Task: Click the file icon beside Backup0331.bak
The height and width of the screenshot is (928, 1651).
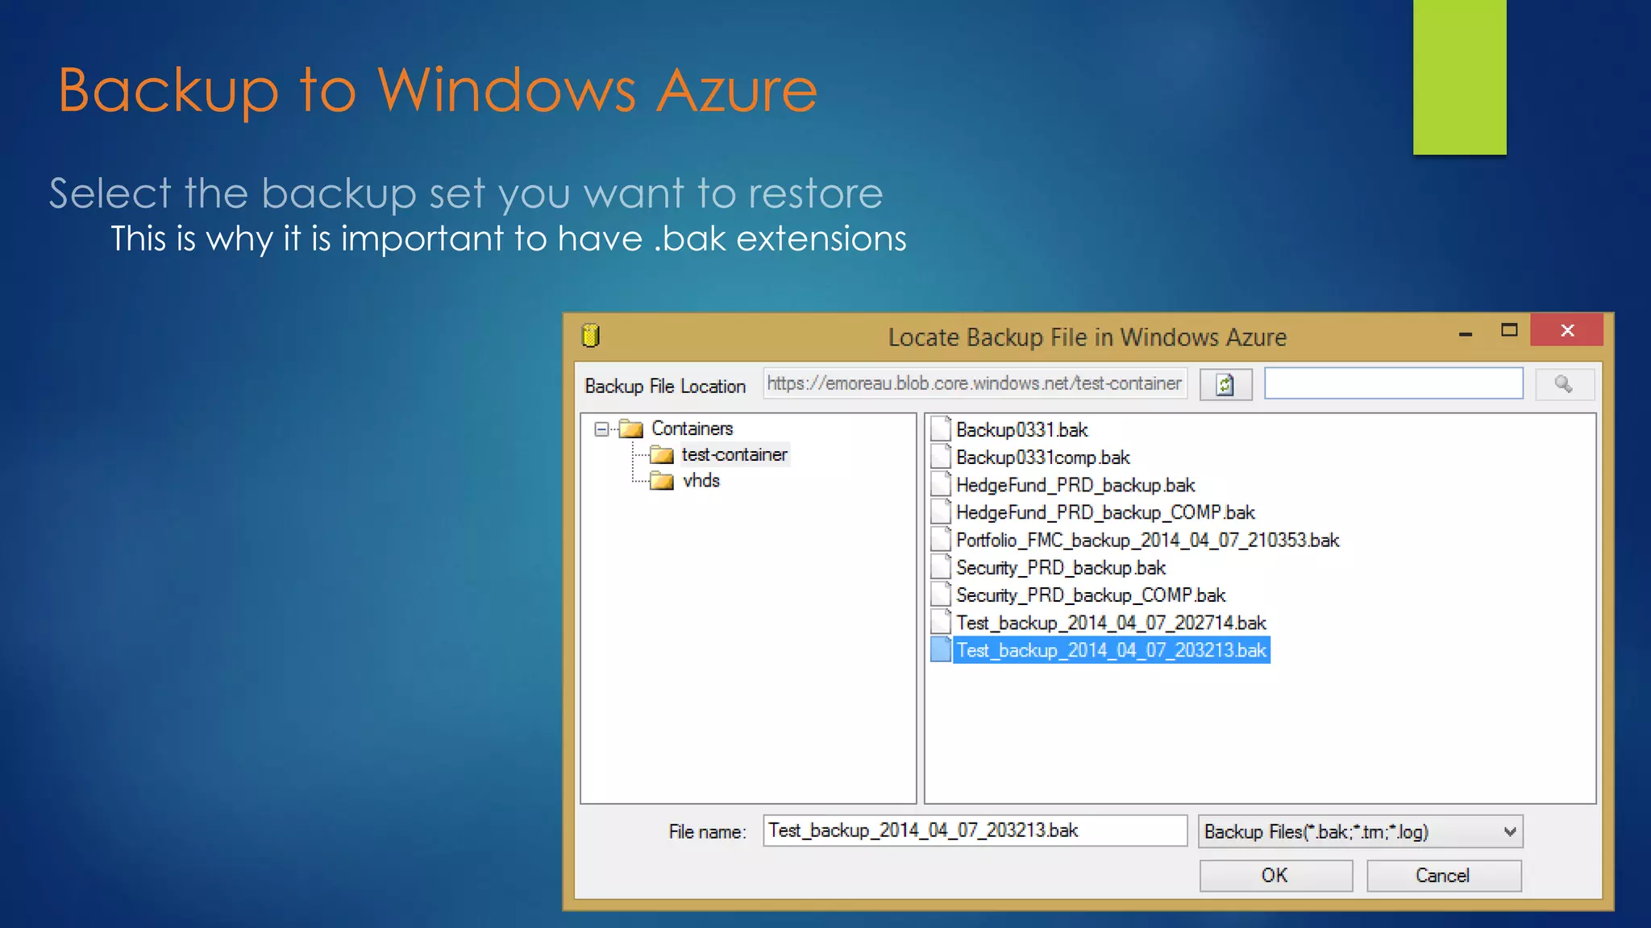Action: (940, 429)
